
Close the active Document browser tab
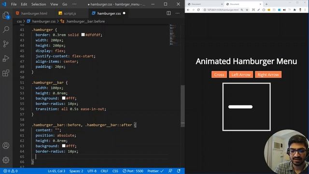coord(260,4)
